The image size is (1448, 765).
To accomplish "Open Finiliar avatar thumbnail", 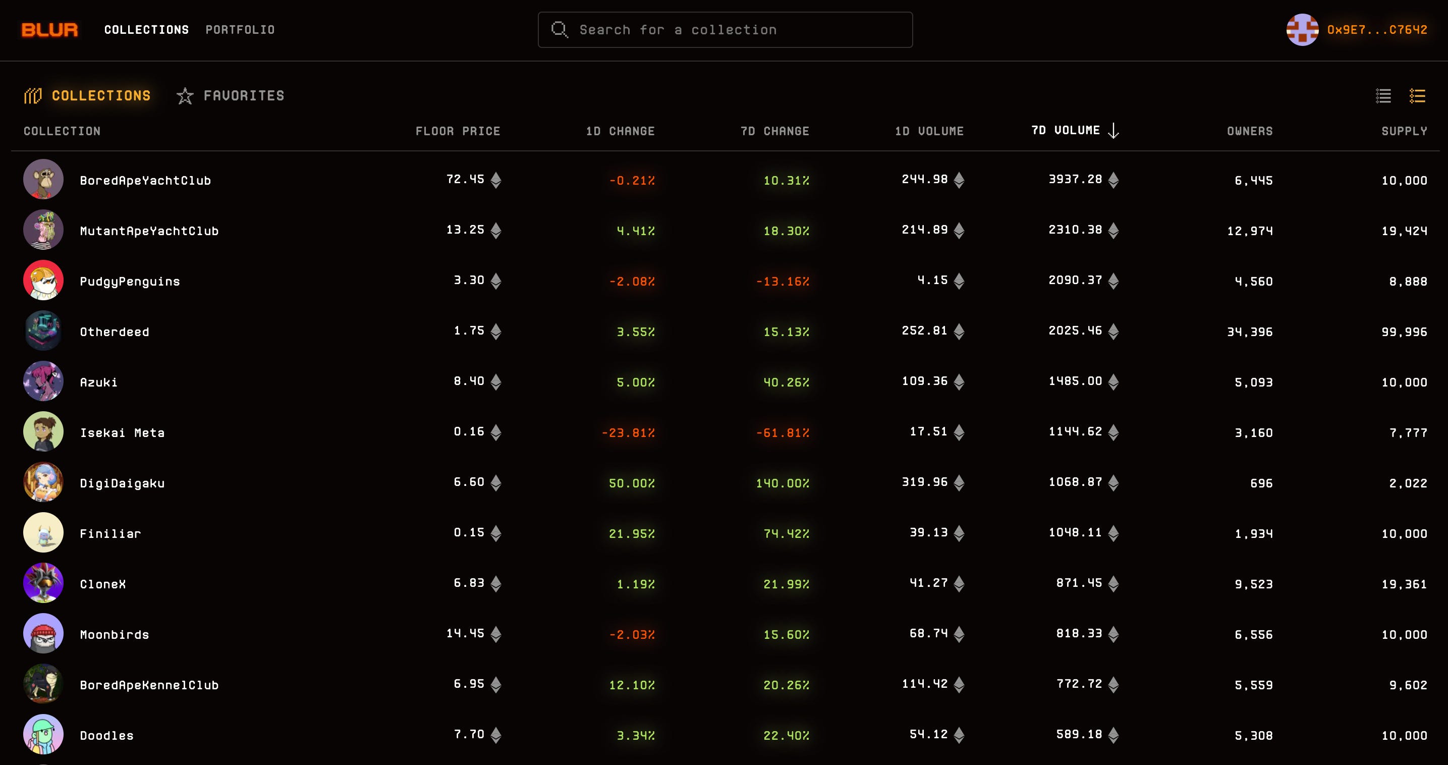I will (43, 532).
